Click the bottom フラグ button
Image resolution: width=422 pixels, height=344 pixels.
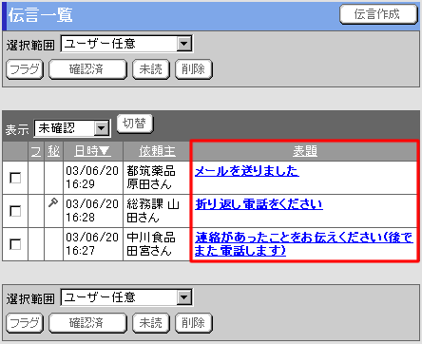point(25,323)
